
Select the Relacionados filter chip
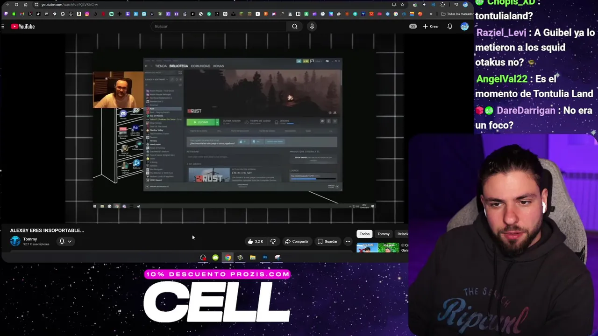pos(402,234)
